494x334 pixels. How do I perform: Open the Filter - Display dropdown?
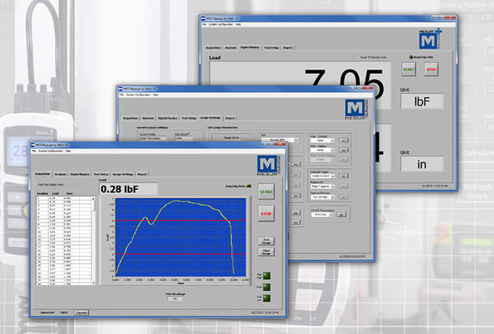pos(323,150)
